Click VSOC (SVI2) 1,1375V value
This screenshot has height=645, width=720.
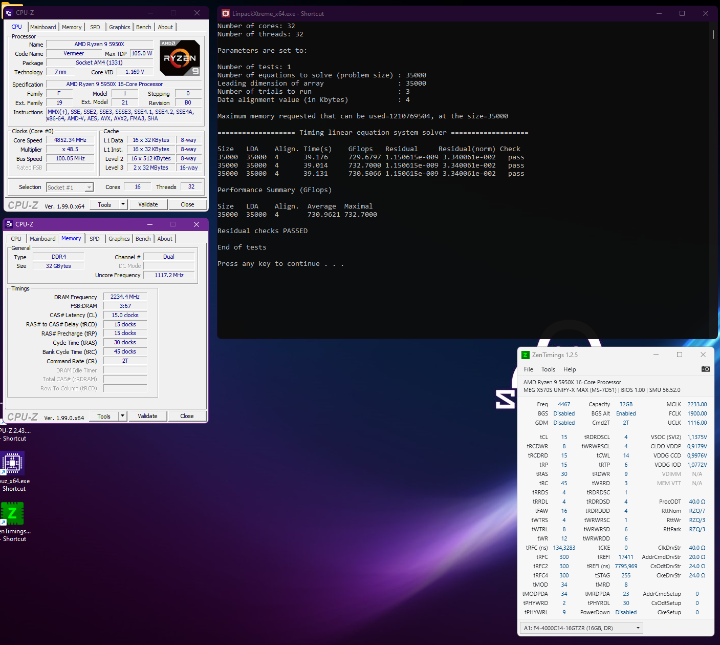697,437
